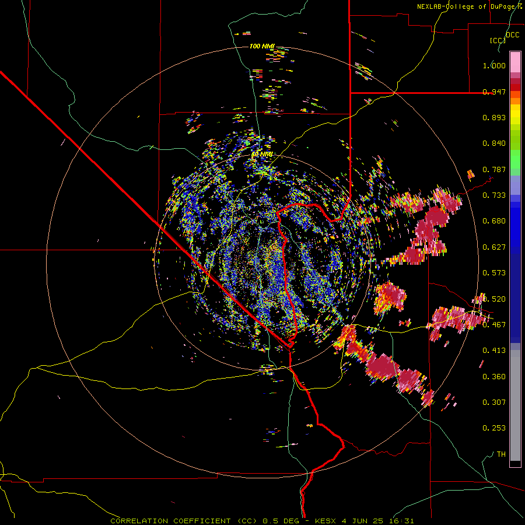The image size is (525, 525).
Task: Click the 0.360 scale value
Action: click(x=494, y=377)
